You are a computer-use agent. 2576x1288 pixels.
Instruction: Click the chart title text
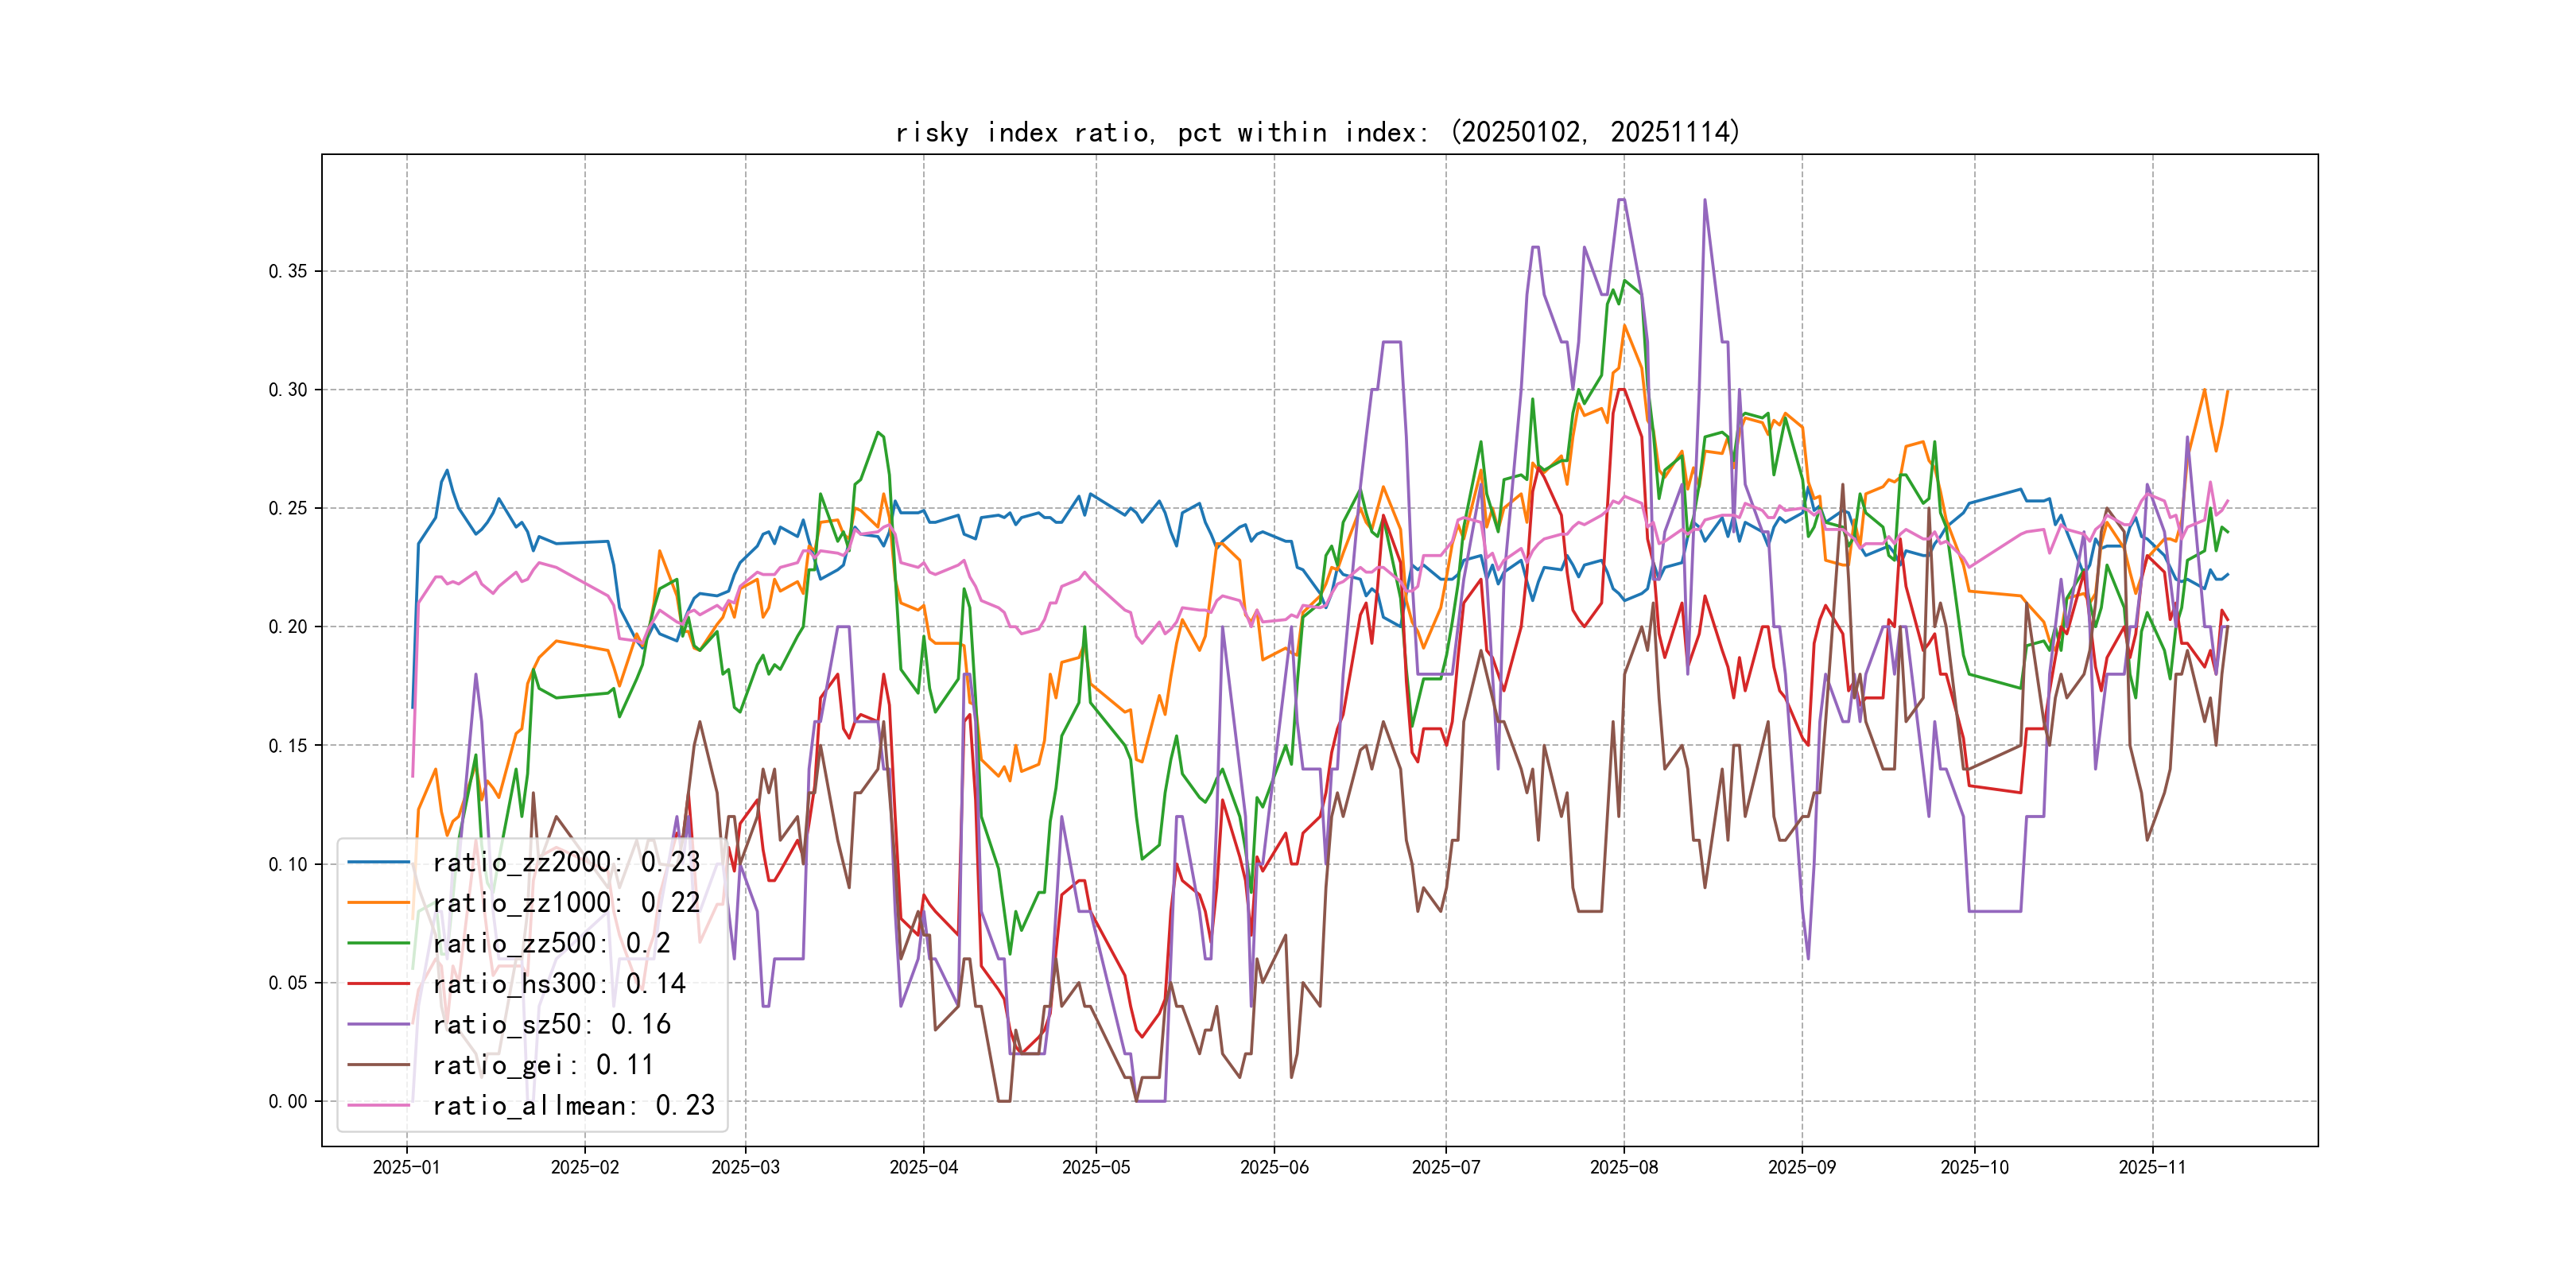pos(1317,132)
